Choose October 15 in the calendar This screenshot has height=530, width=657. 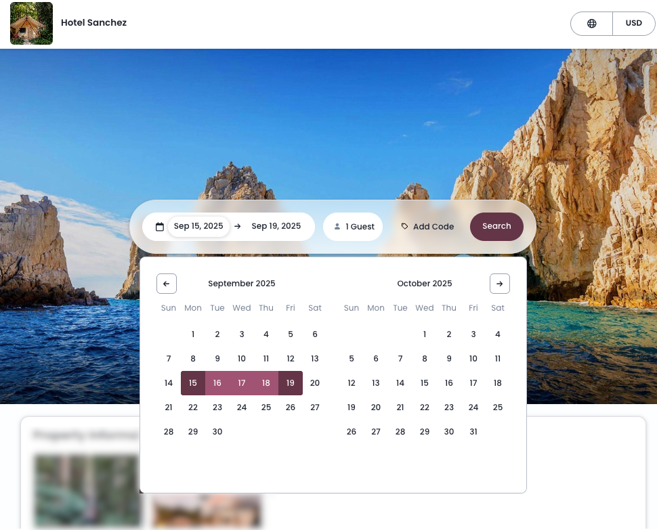click(x=425, y=383)
